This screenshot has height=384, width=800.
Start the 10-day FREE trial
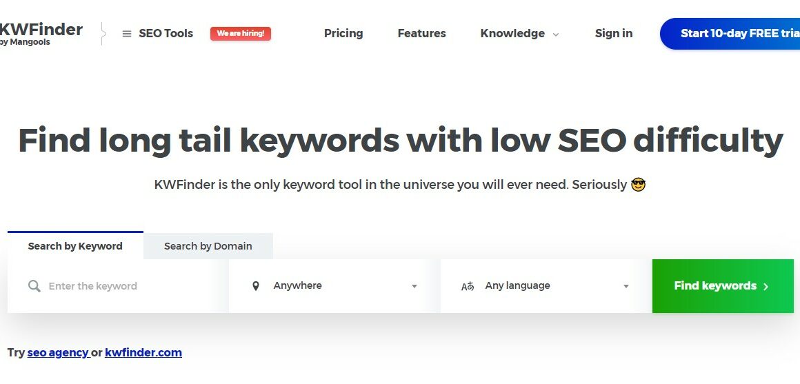pos(730,34)
